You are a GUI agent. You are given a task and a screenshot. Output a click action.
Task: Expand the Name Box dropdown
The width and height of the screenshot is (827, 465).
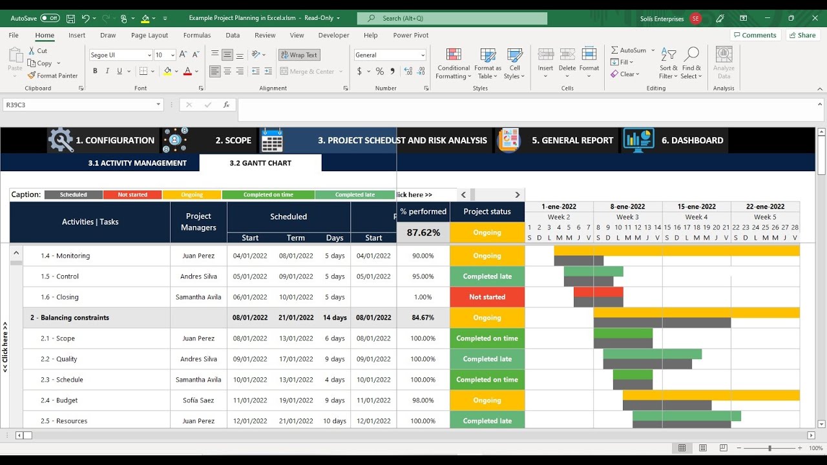[158, 105]
